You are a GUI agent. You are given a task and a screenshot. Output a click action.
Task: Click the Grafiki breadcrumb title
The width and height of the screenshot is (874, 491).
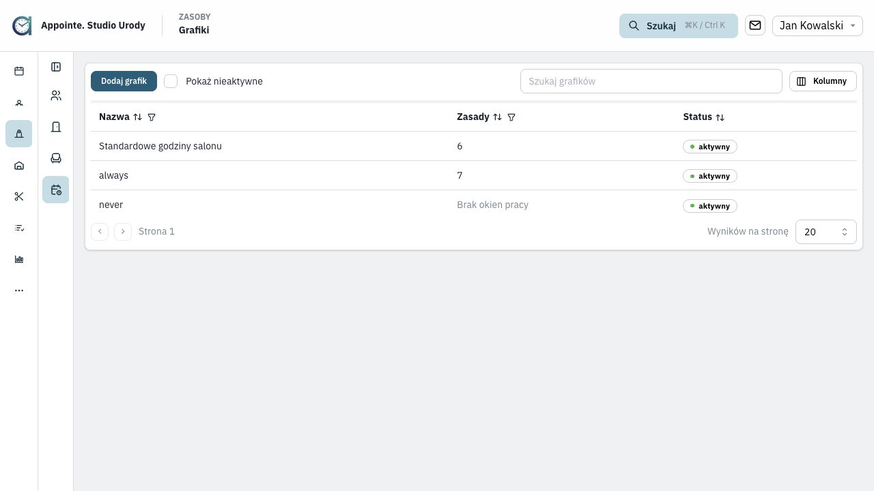194,30
